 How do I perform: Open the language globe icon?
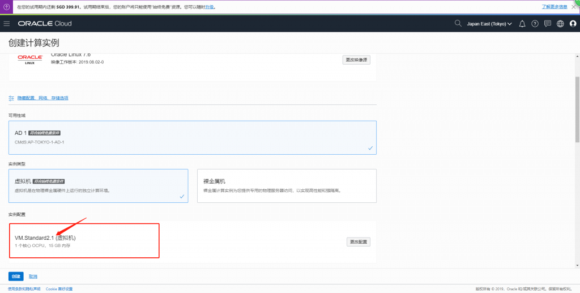click(560, 24)
